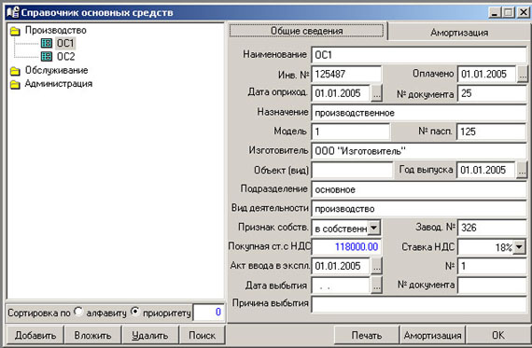The height and width of the screenshot is (348, 532).
Task: Click the Назначение input field
Action: [x=419, y=113]
